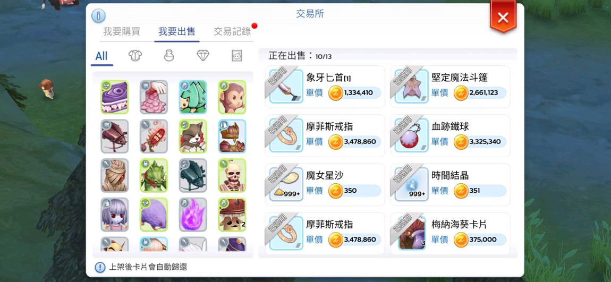Screen dimensions: 611x282
Task: Select the armor equipment filter icon
Action: coord(135,56)
